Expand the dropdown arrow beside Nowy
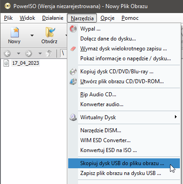The width and height of the screenshot is (183, 184). 32,36
